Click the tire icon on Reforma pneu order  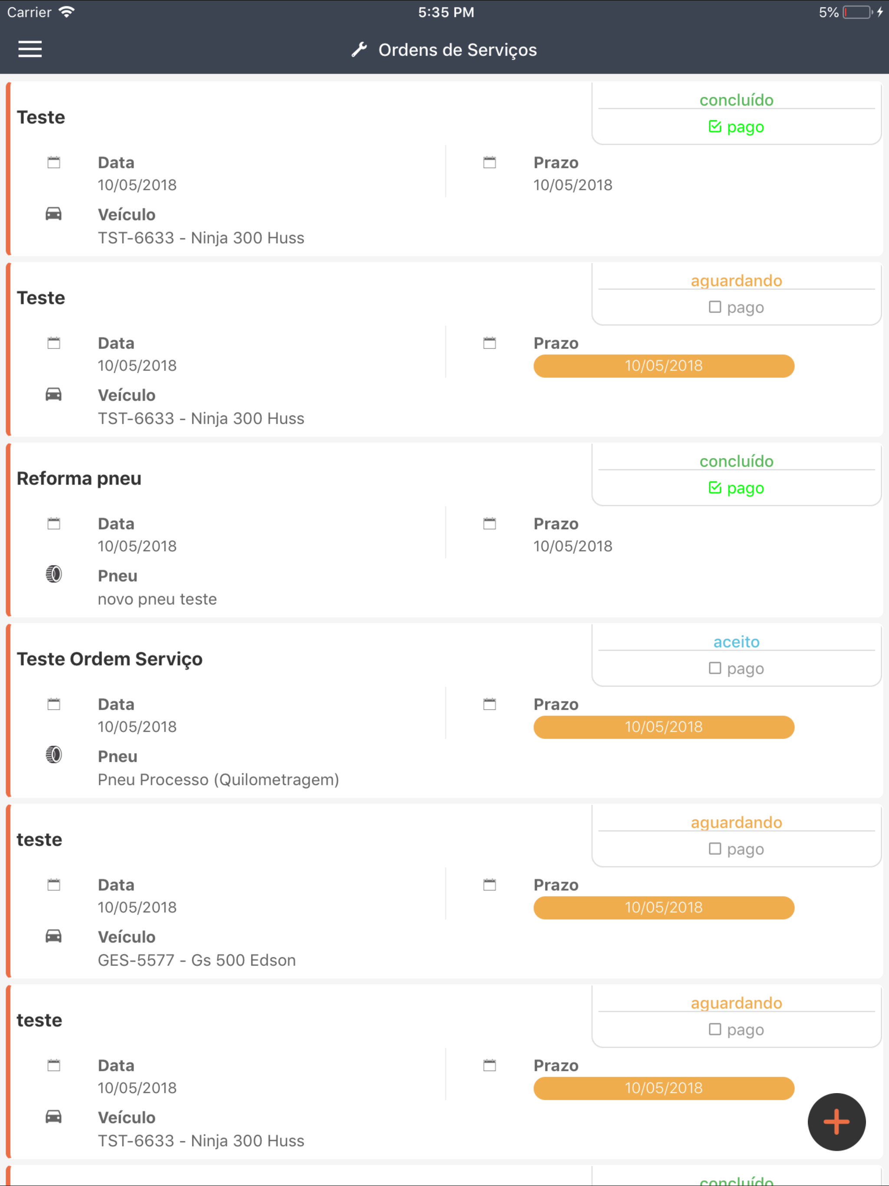pos(54,574)
